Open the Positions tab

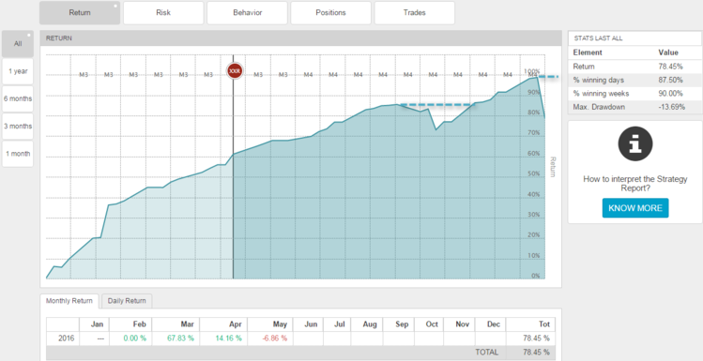click(x=331, y=12)
